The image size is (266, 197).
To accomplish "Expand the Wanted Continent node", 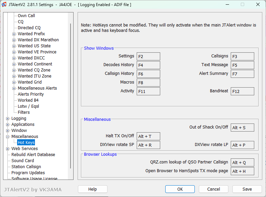I will [14, 64].
